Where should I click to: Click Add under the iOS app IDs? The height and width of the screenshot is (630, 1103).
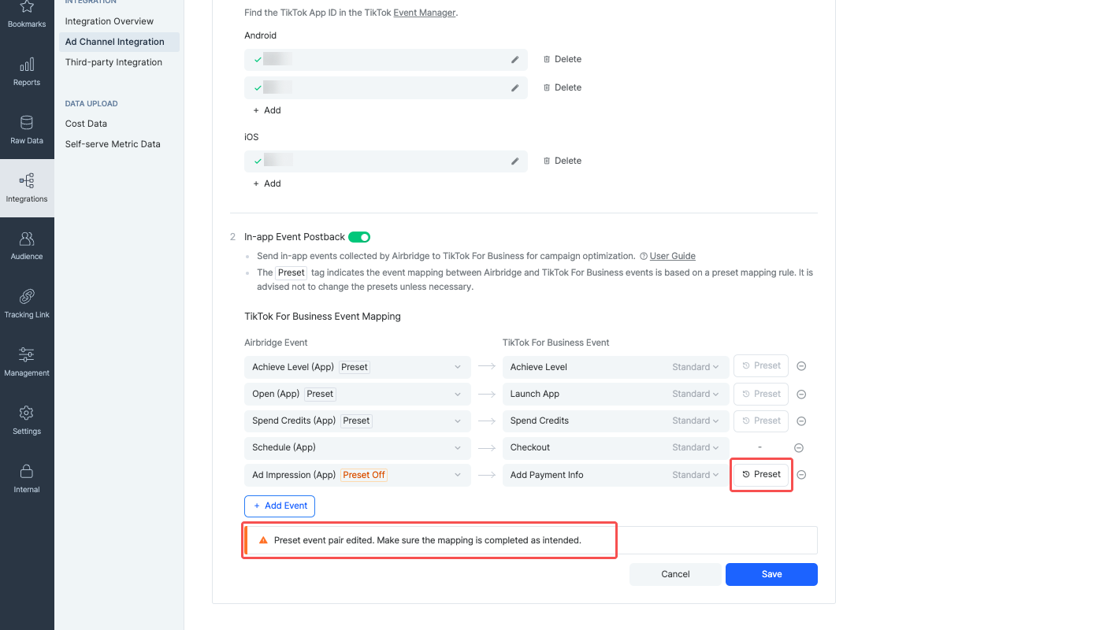point(267,183)
